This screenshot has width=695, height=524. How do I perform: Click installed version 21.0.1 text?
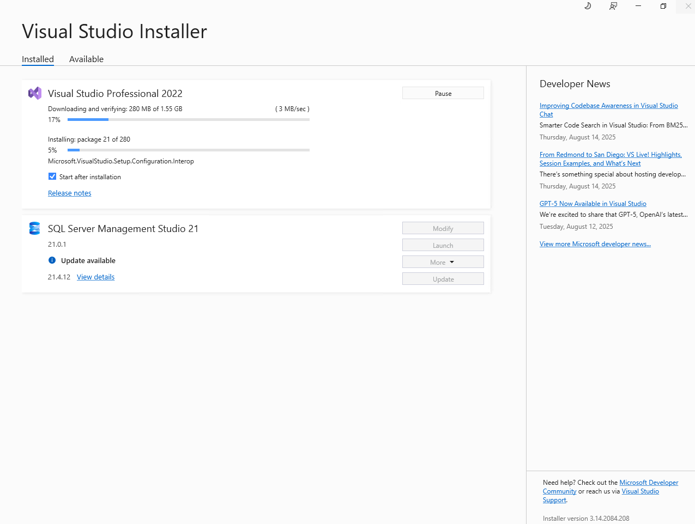[x=57, y=244]
